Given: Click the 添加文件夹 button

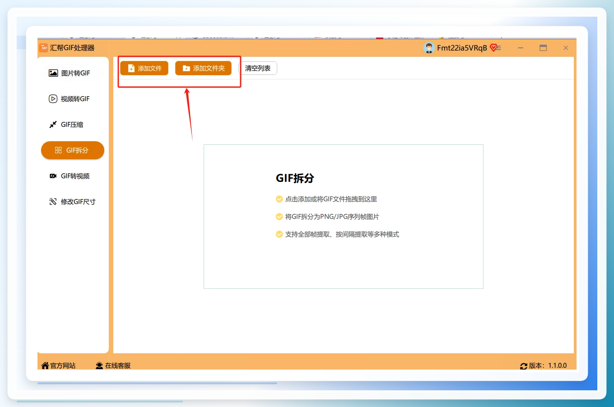Looking at the screenshot, I should 203,68.
